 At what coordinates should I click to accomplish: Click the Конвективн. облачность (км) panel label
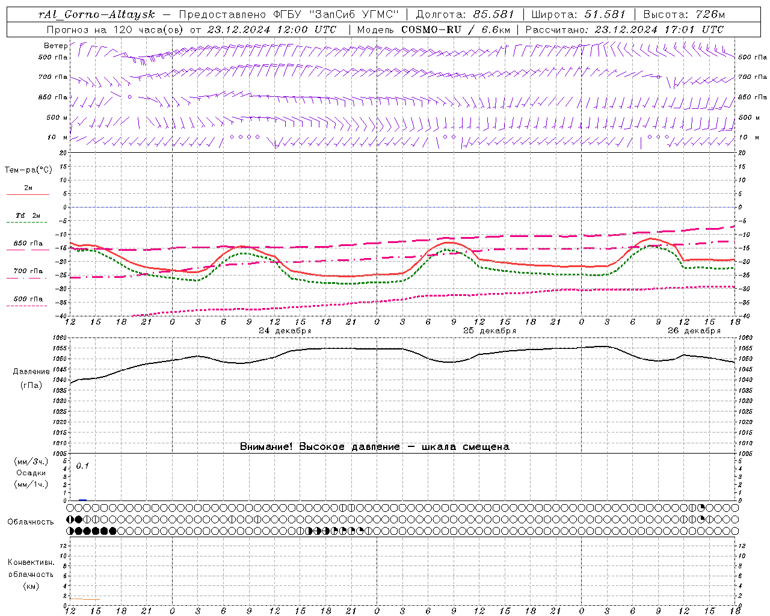[x=31, y=574]
